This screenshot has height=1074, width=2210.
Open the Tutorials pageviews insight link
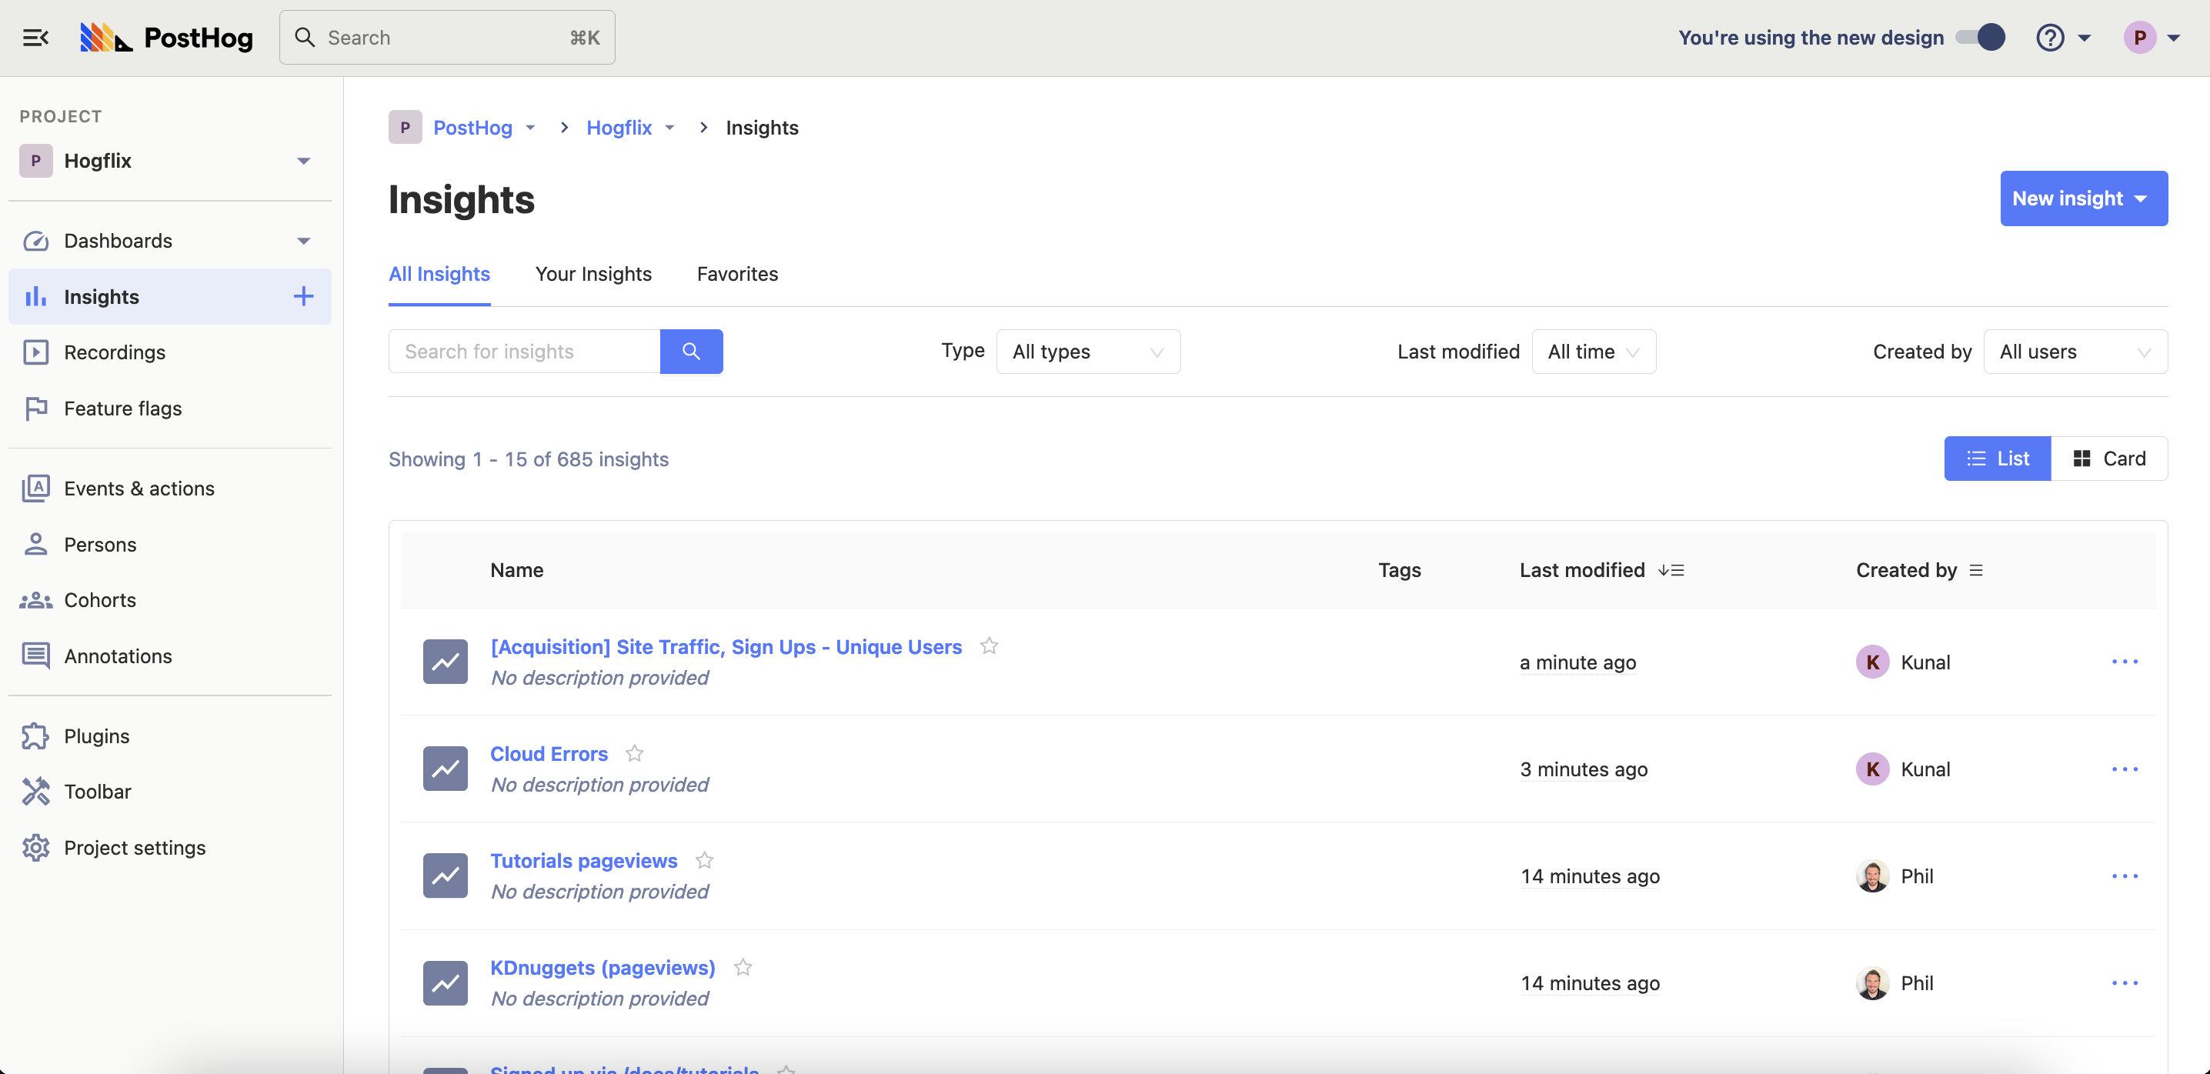point(583,860)
